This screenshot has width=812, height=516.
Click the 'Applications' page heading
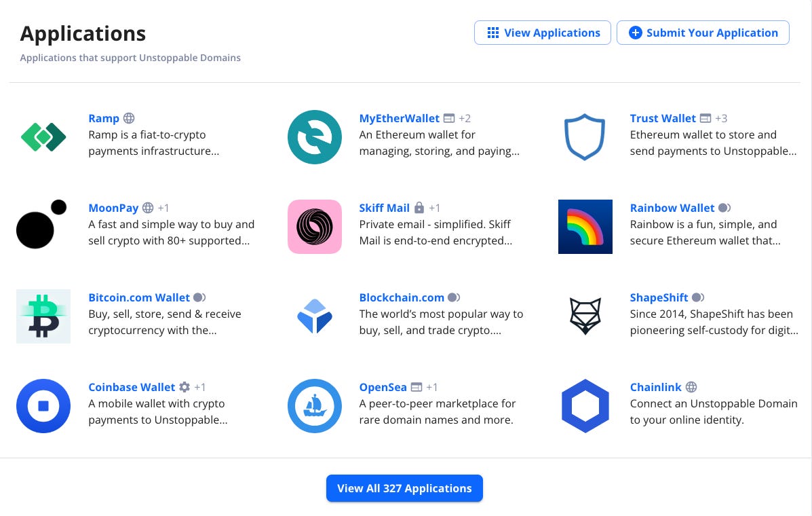pos(83,33)
